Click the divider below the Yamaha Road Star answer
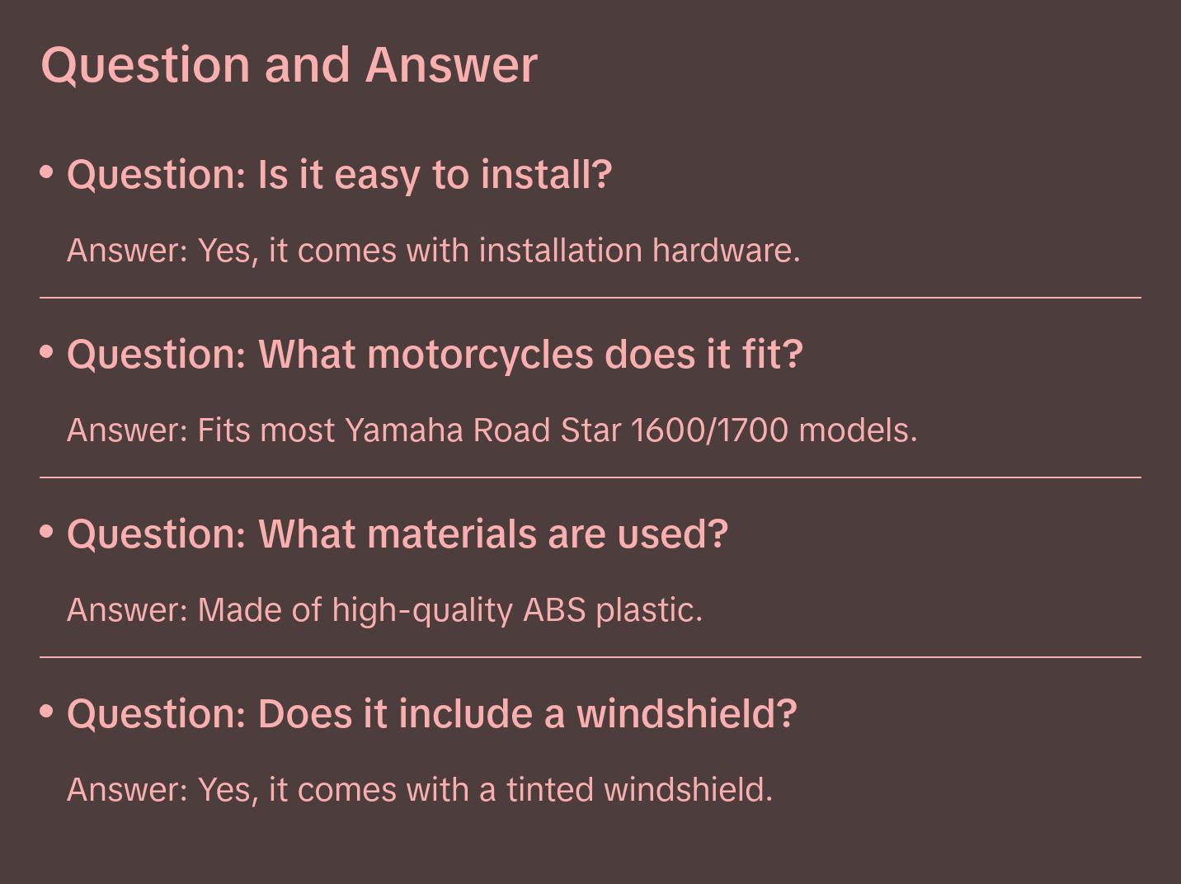Viewport: 1181px width, 884px height. coord(590,477)
